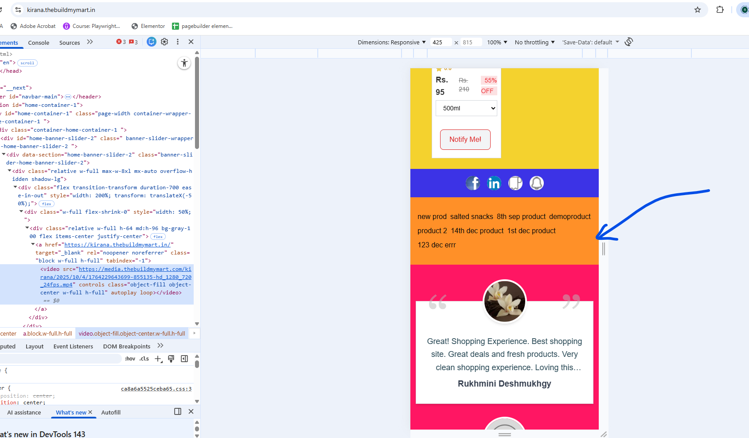This screenshot has width=749, height=438.
Task: Click the video src media URL link
Action: tap(116, 277)
